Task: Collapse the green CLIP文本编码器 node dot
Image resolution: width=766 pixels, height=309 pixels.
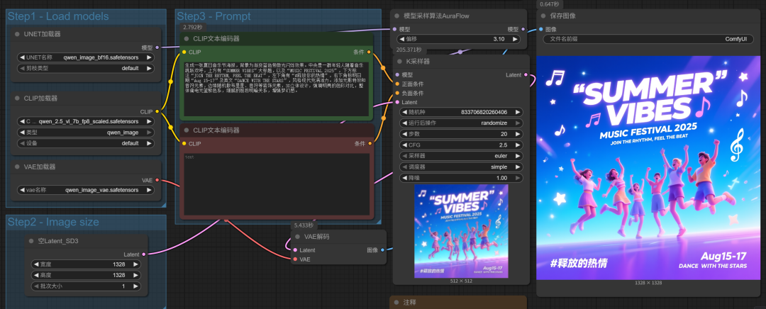Action: pos(186,38)
